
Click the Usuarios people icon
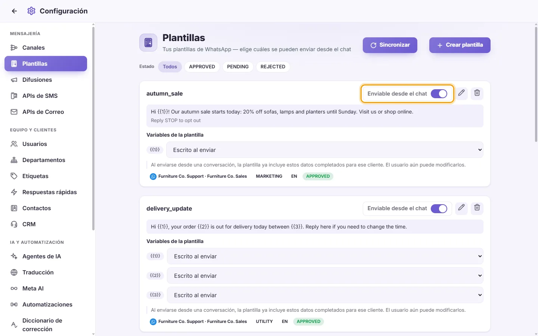(14, 144)
